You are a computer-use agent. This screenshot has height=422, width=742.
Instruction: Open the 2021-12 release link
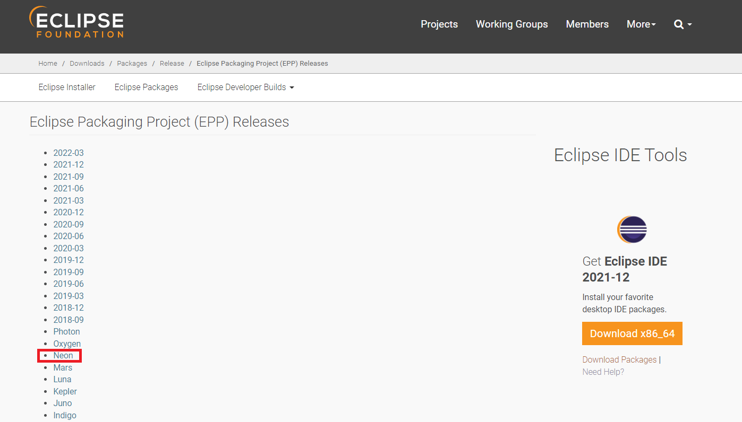[x=69, y=164]
